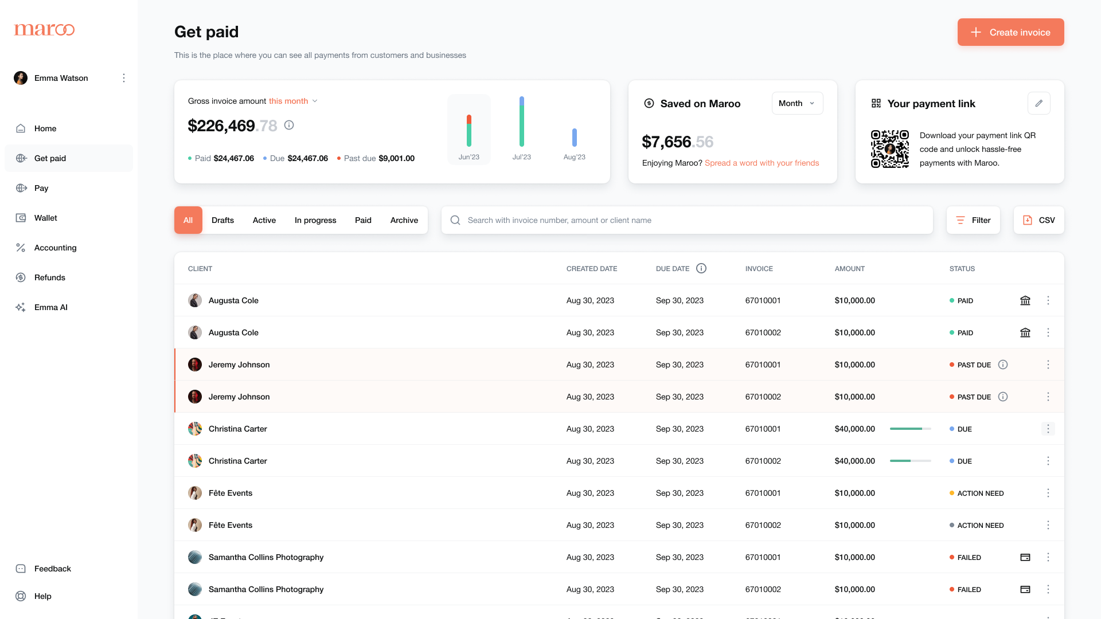The image size is (1101, 619).
Task: Focus the invoice search field
Action: 687,220
